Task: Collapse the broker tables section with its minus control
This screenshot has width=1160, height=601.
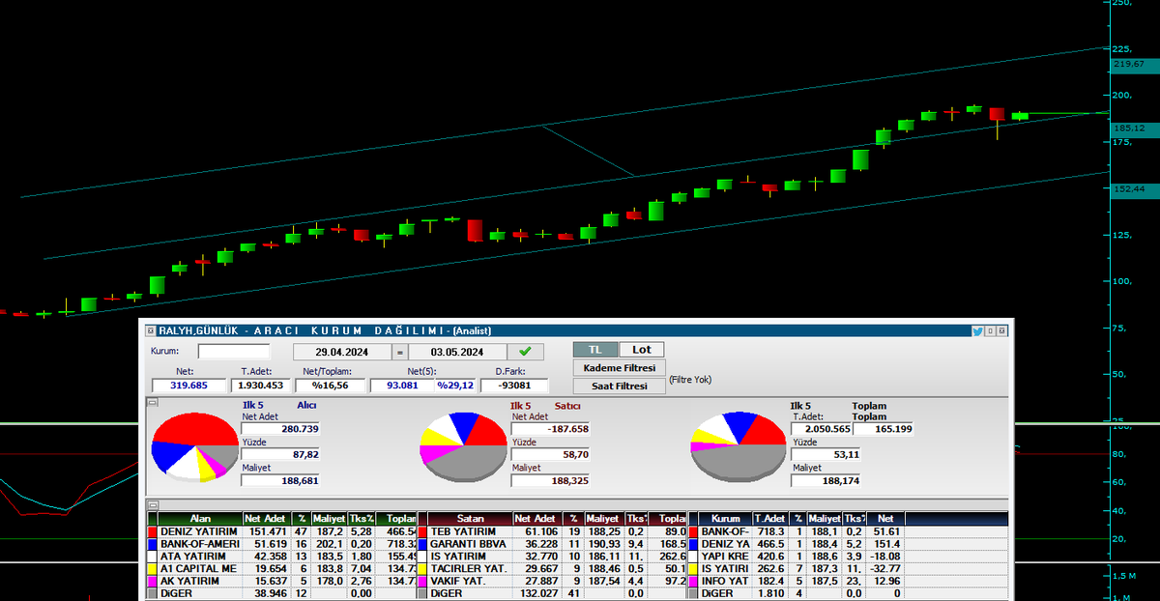Action: tap(152, 503)
